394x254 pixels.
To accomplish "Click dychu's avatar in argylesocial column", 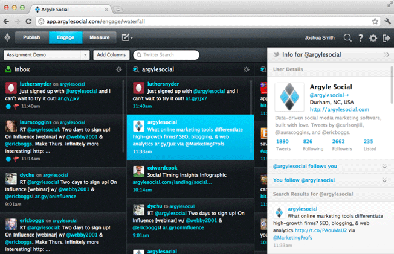I will click(x=139, y=210).
